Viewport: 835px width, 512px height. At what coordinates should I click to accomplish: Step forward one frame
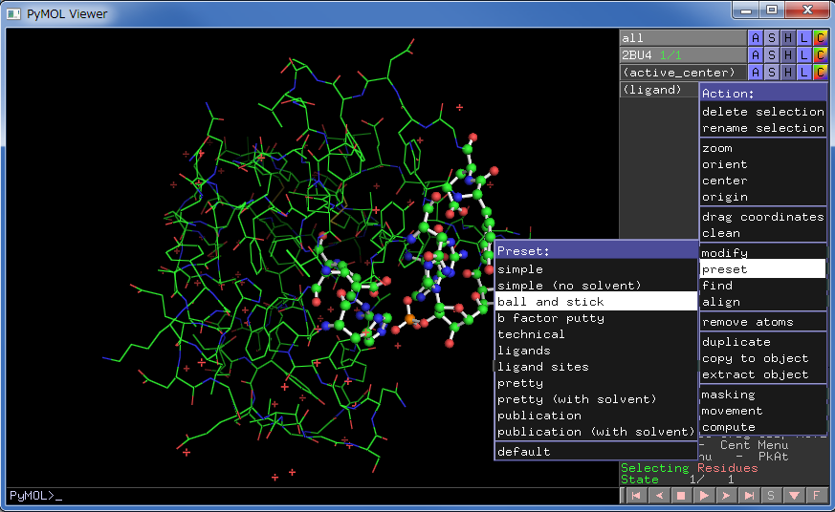click(726, 496)
